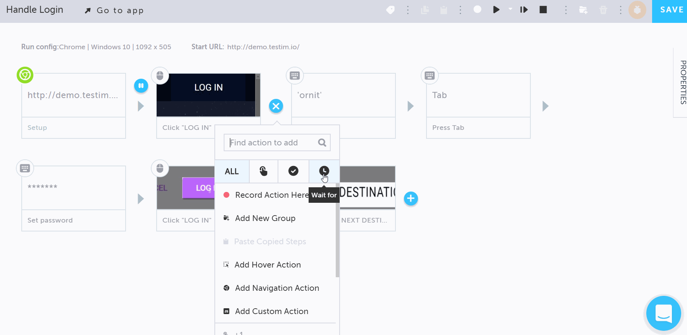Close the add-action popup with X button
Image resolution: width=687 pixels, height=335 pixels.
coord(276,106)
